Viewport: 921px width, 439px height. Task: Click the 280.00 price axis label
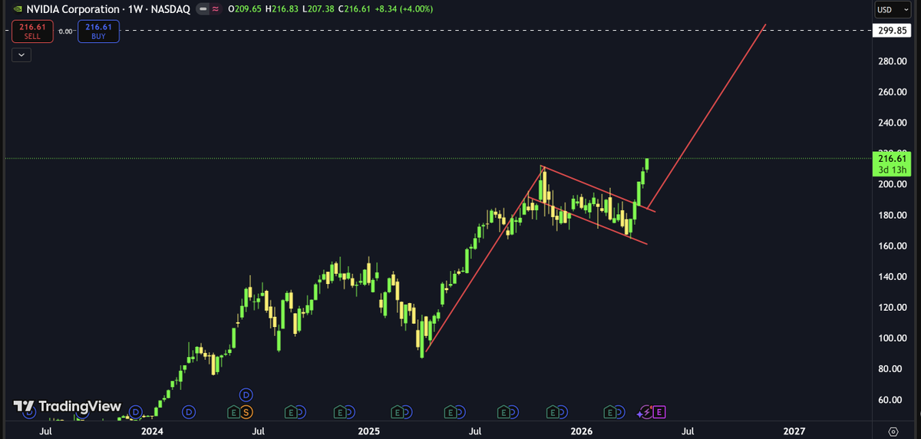893,61
